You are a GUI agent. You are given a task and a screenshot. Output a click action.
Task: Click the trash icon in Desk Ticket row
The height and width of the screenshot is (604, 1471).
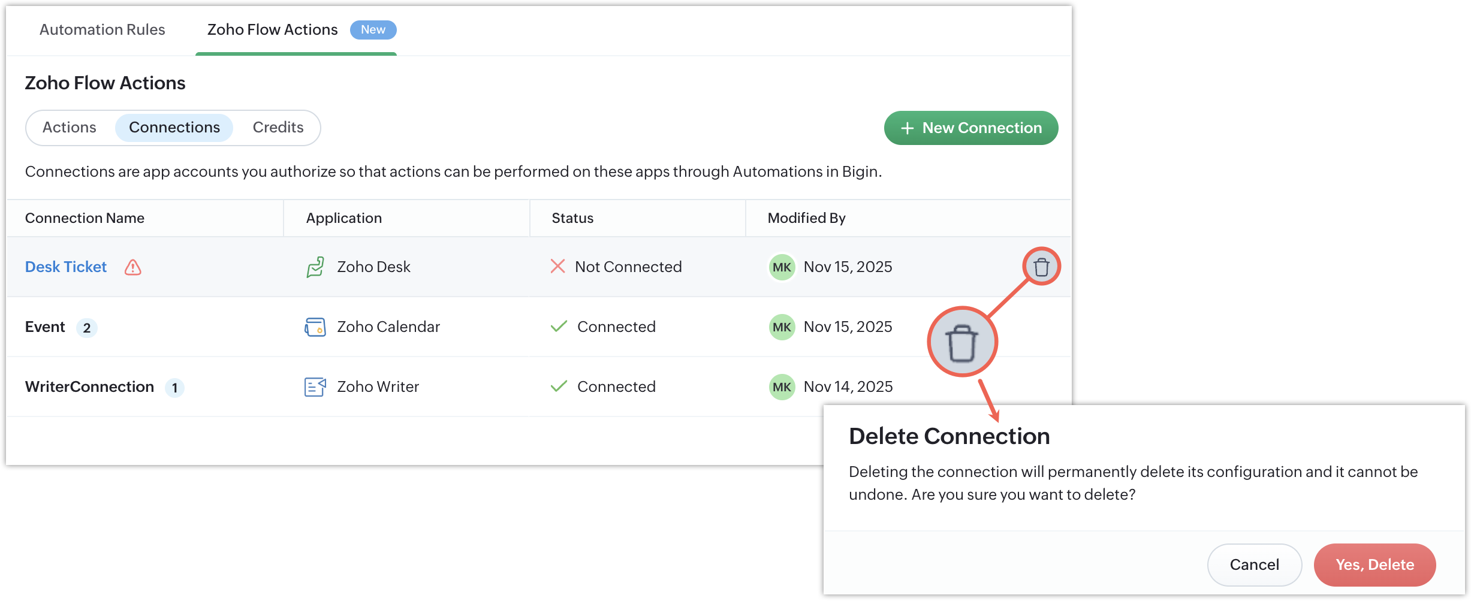pos(1041,267)
